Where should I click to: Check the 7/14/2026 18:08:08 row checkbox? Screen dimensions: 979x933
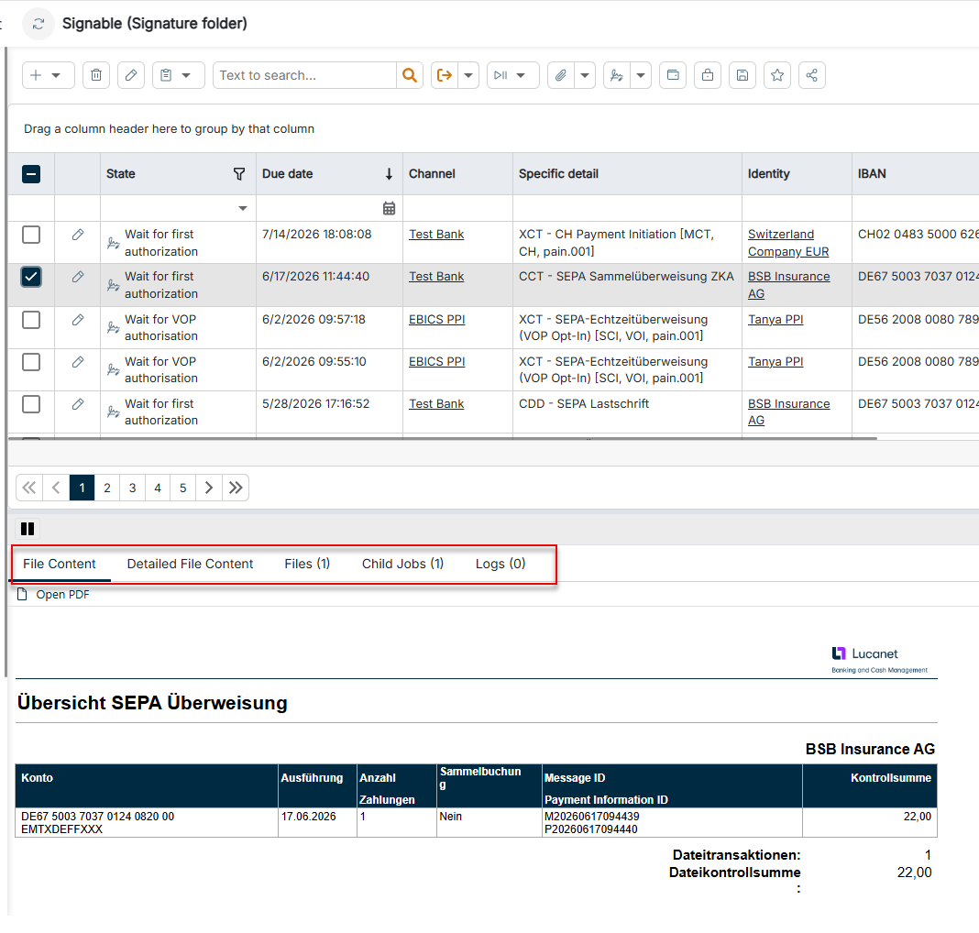(x=31, y=235)
